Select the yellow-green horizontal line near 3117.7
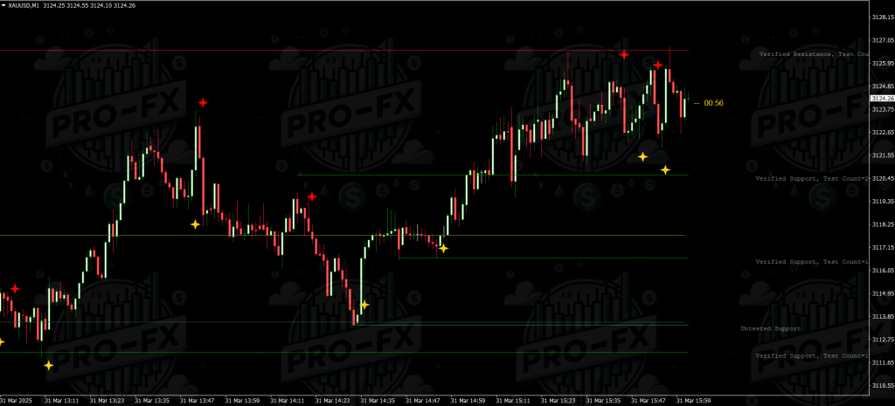This screenshot has width=895, height=406. point(343,236)
